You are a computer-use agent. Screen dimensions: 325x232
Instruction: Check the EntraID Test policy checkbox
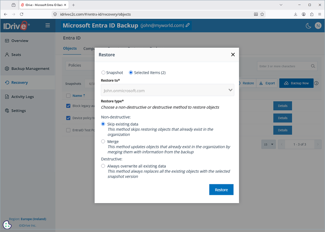tap(68, 130)
